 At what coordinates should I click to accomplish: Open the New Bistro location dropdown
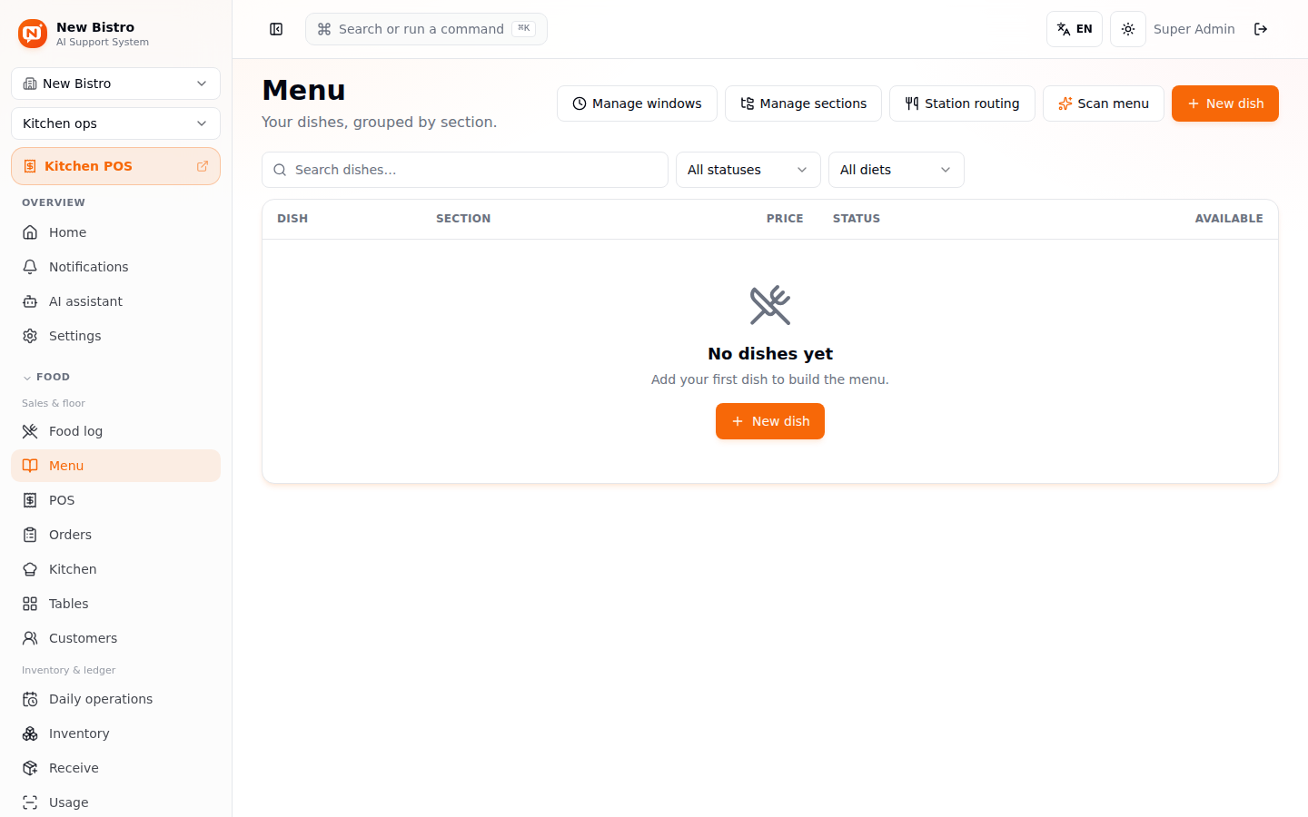115,84
